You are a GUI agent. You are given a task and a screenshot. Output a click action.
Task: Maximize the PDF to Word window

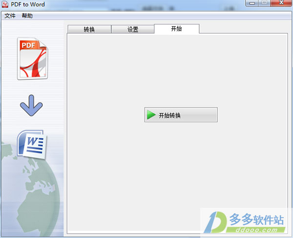pyautogui.click(x=264, y=3)
